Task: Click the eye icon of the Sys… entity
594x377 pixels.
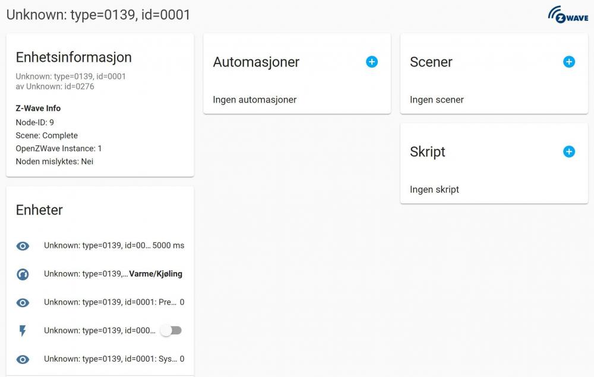Action: 23,359
